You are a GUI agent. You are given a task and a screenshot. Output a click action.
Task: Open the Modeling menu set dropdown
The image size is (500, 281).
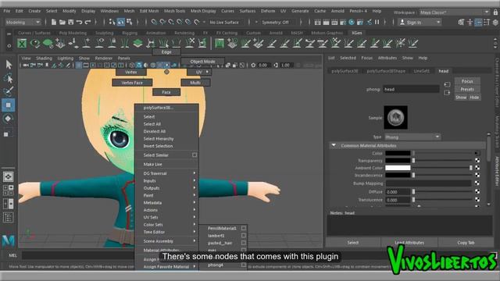click(x=23, y=22)
